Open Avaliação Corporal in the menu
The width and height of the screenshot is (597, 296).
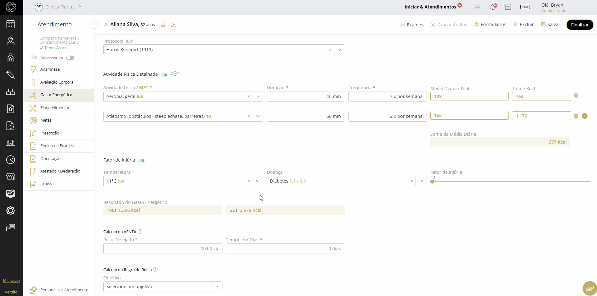[x=57, y=82]
